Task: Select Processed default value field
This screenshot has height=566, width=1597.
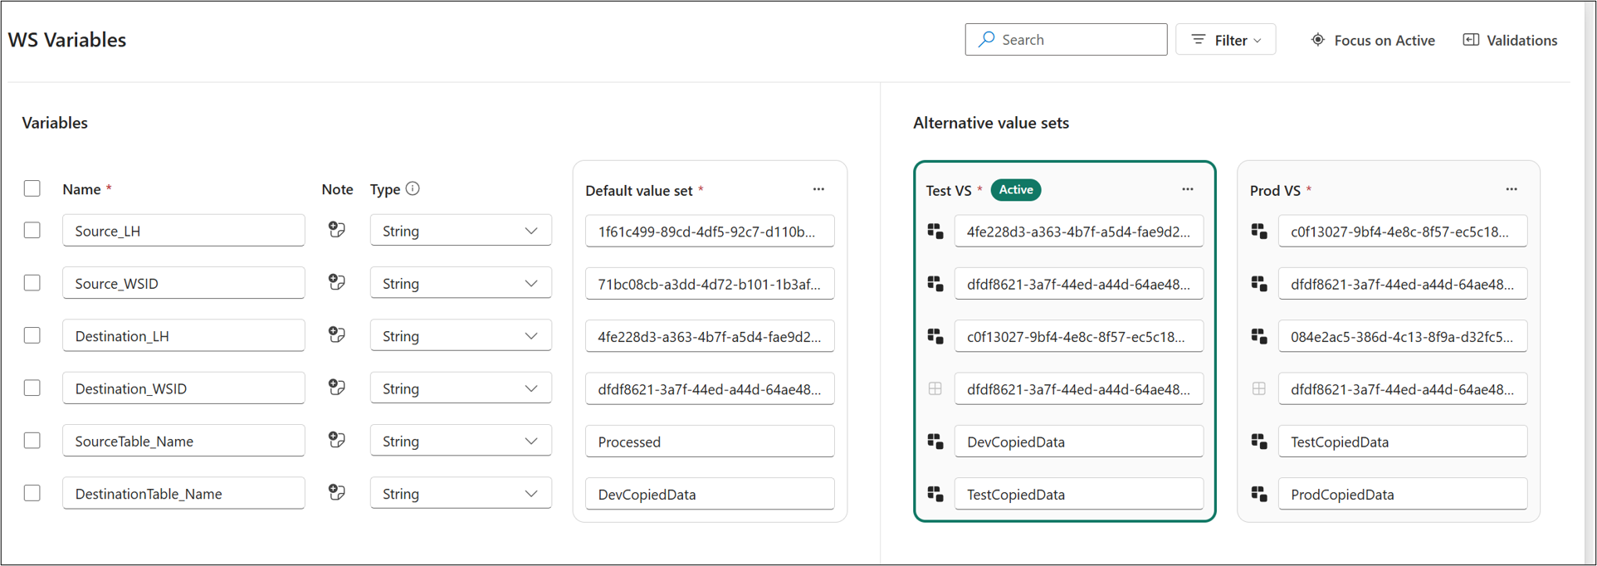Action: coord(710,442)
